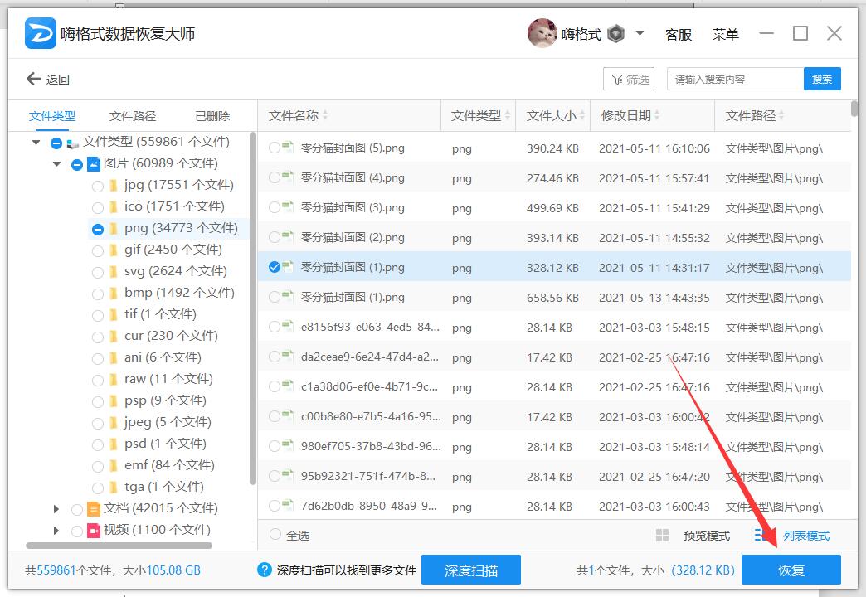Click the tga folder icon

coord(113,487)
